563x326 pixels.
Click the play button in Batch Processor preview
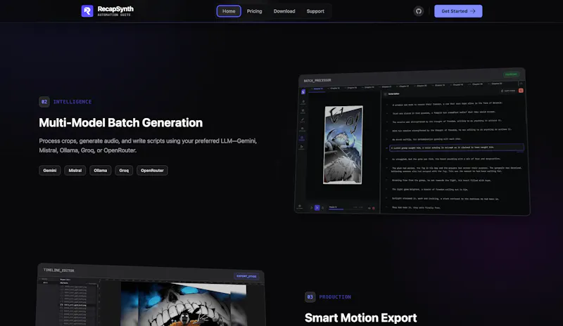click(317, 208)
